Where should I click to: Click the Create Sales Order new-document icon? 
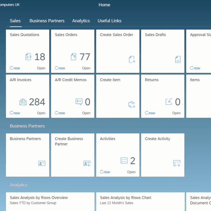tap(132, 59)
